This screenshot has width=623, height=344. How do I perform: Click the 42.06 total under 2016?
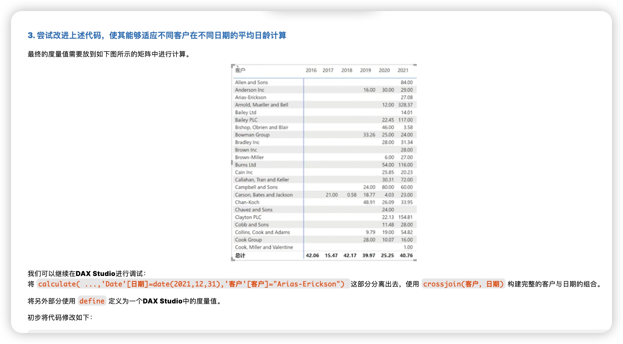(312, 255)
